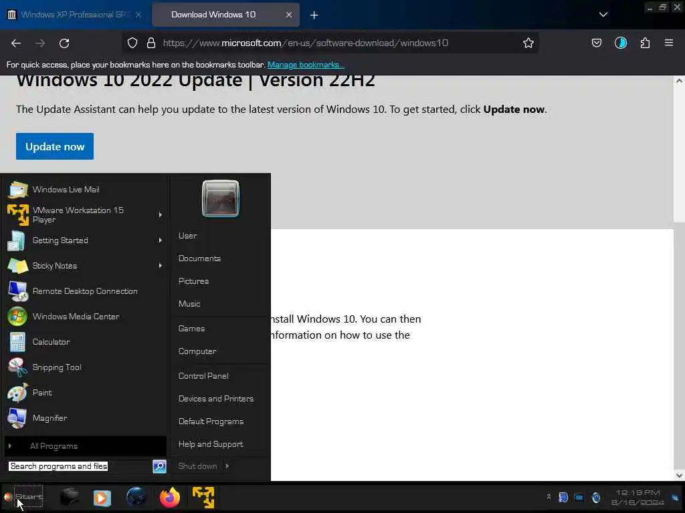The width and height of the screenshot is (685, 513).
Task: Select the Download Windows 10 tab
Action: click(225, 15)
